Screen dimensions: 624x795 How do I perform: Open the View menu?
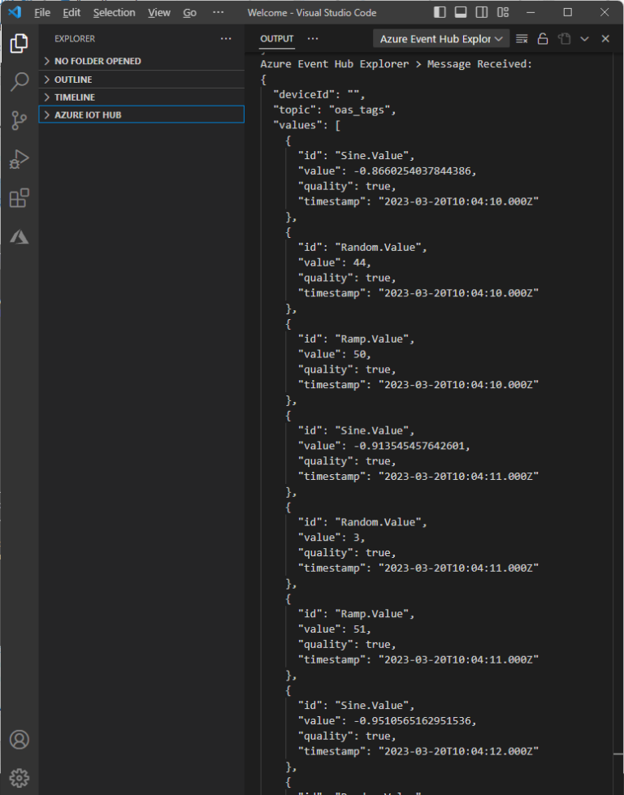tap(158, 12)
